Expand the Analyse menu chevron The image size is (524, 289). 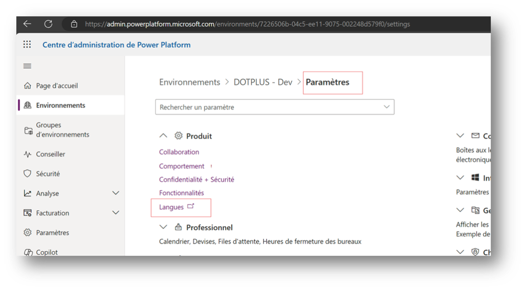pyautogui.click(x=116, y=193)
